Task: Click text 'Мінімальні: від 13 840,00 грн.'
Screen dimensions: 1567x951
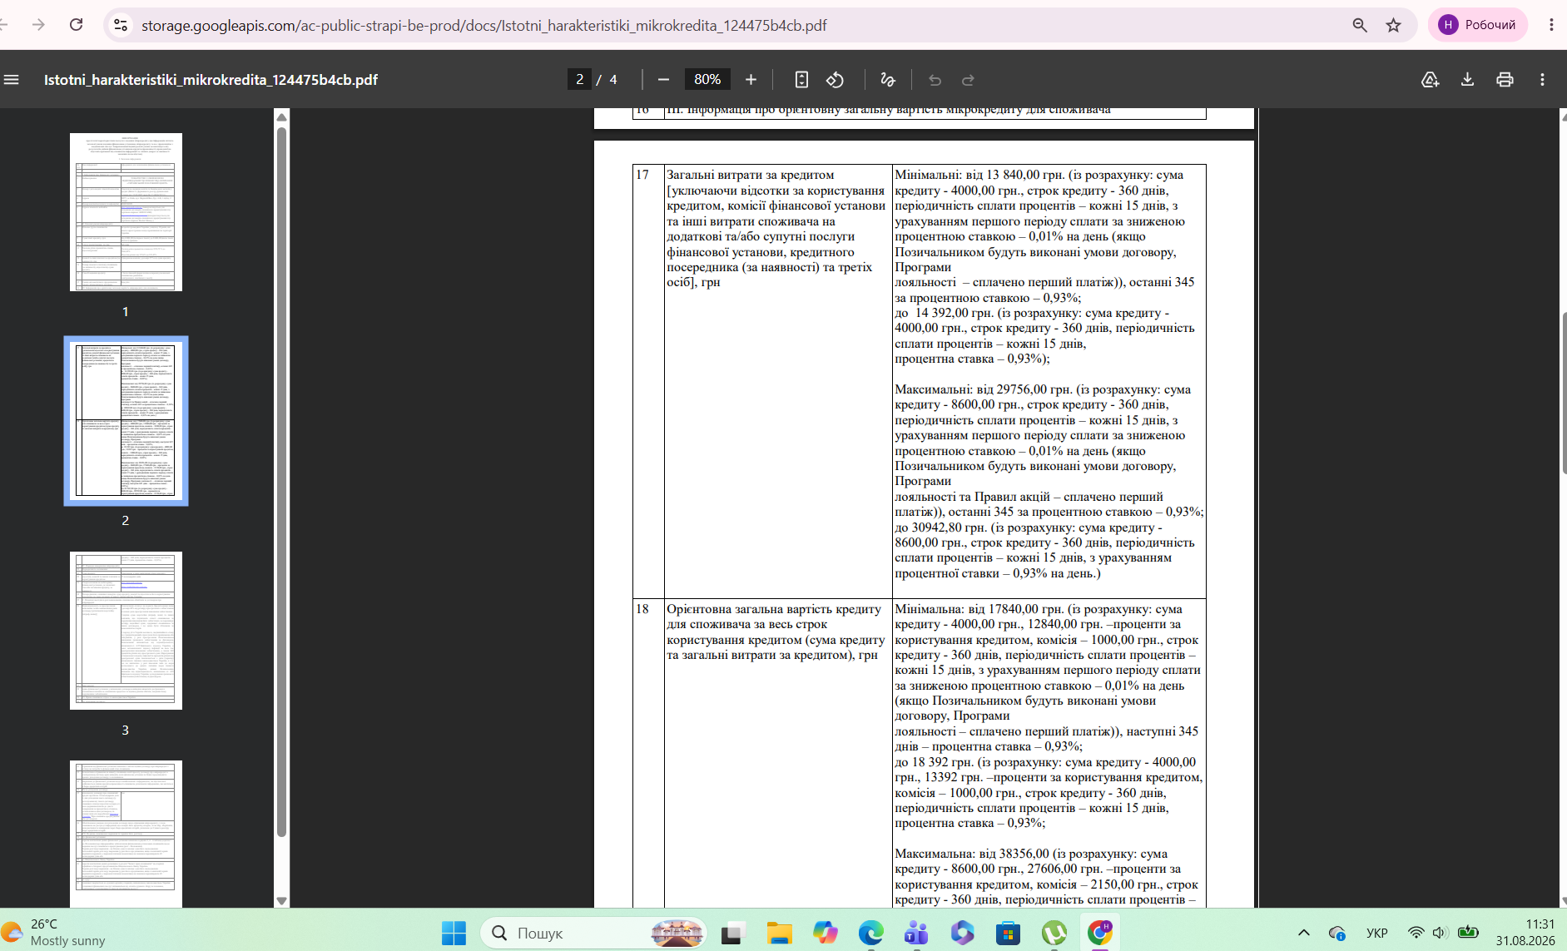Action: [x=979, y=175]
